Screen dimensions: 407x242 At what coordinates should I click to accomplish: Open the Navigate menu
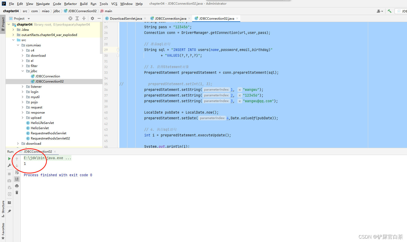point(43,4)
